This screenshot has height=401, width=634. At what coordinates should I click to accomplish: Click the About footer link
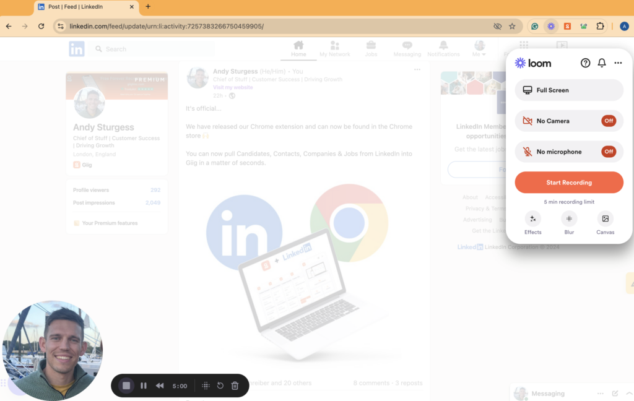pyautogui.click(x=471, y=197)
